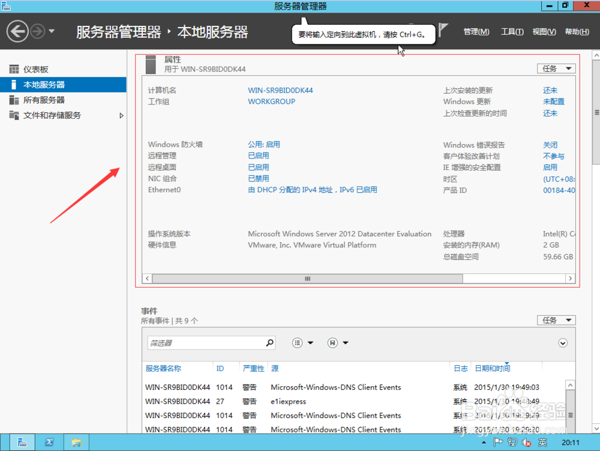Screen dimensions: 600x451
Task: Click the forward navigation arrow
Action: click(37, 31)
